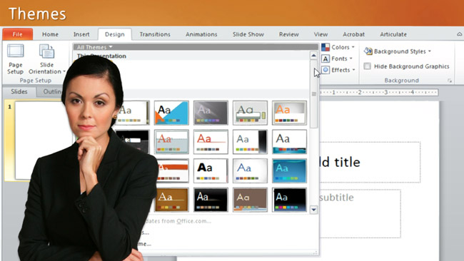Viewport: 464px width, 261px height.
Task: Click the Effects label in ribbon
Action: [x=341, y=70]
